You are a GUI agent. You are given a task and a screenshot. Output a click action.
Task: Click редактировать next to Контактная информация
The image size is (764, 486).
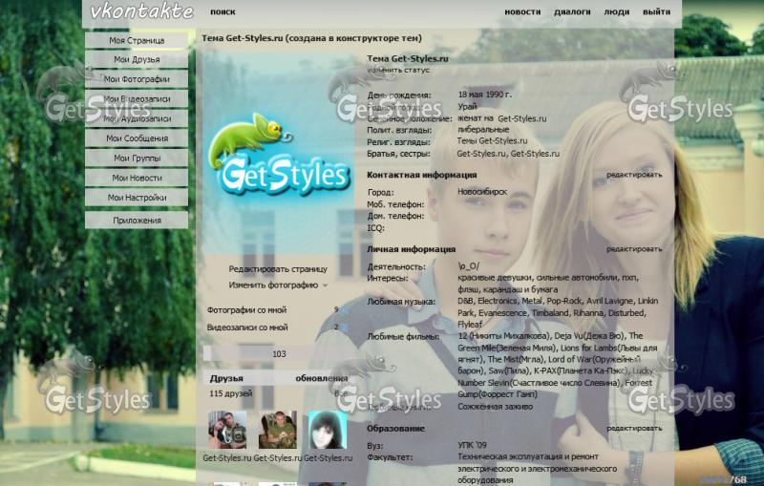pyautogui.click(x=633, y=175)
